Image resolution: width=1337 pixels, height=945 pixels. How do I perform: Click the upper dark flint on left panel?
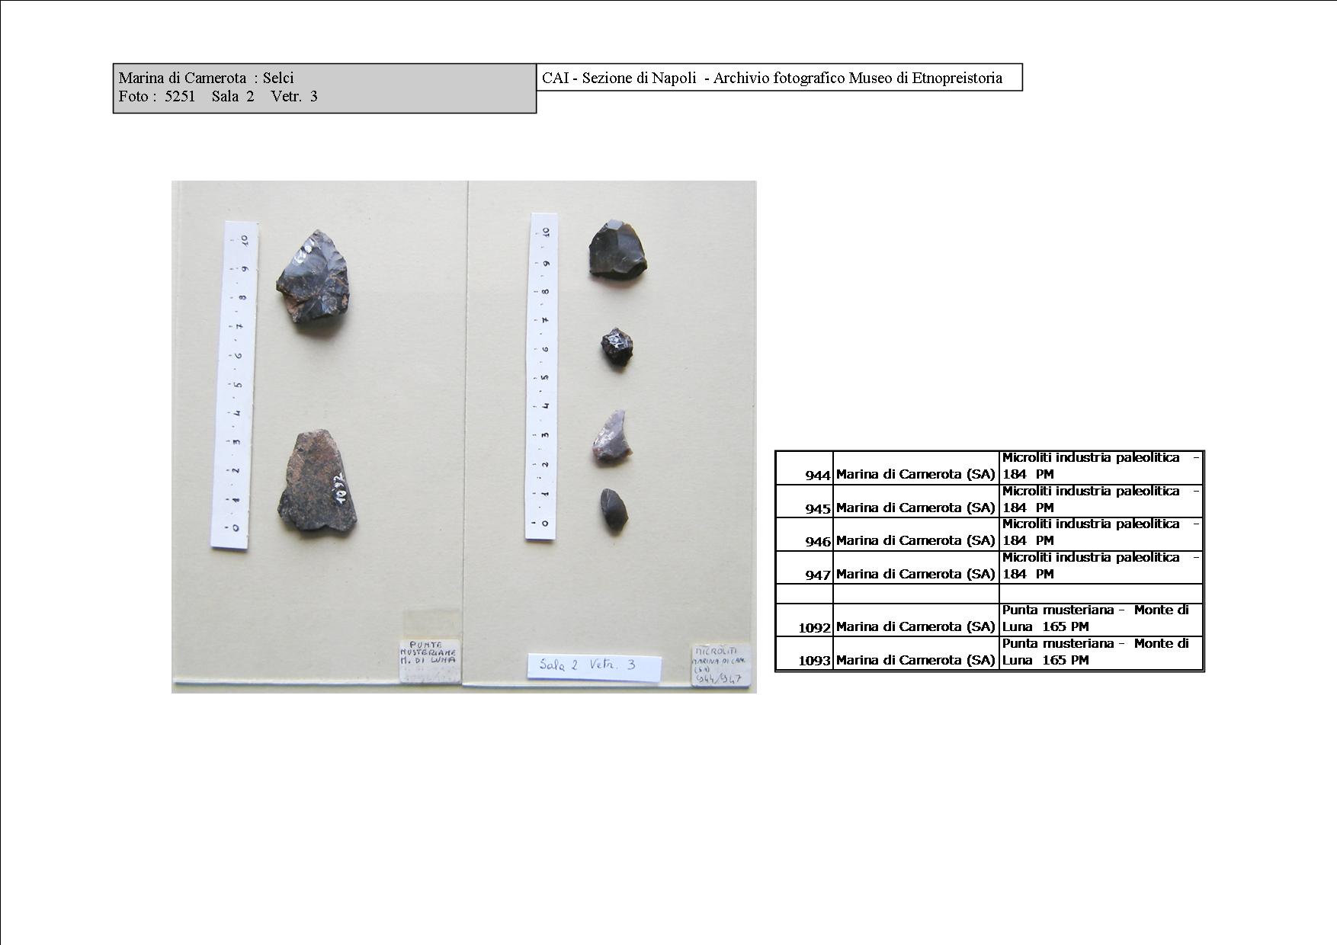click(313, 275)
